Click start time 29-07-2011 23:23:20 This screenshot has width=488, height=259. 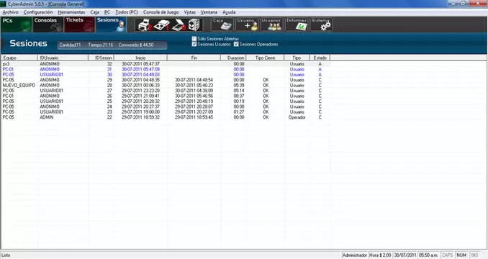click(x=140, y=91)
